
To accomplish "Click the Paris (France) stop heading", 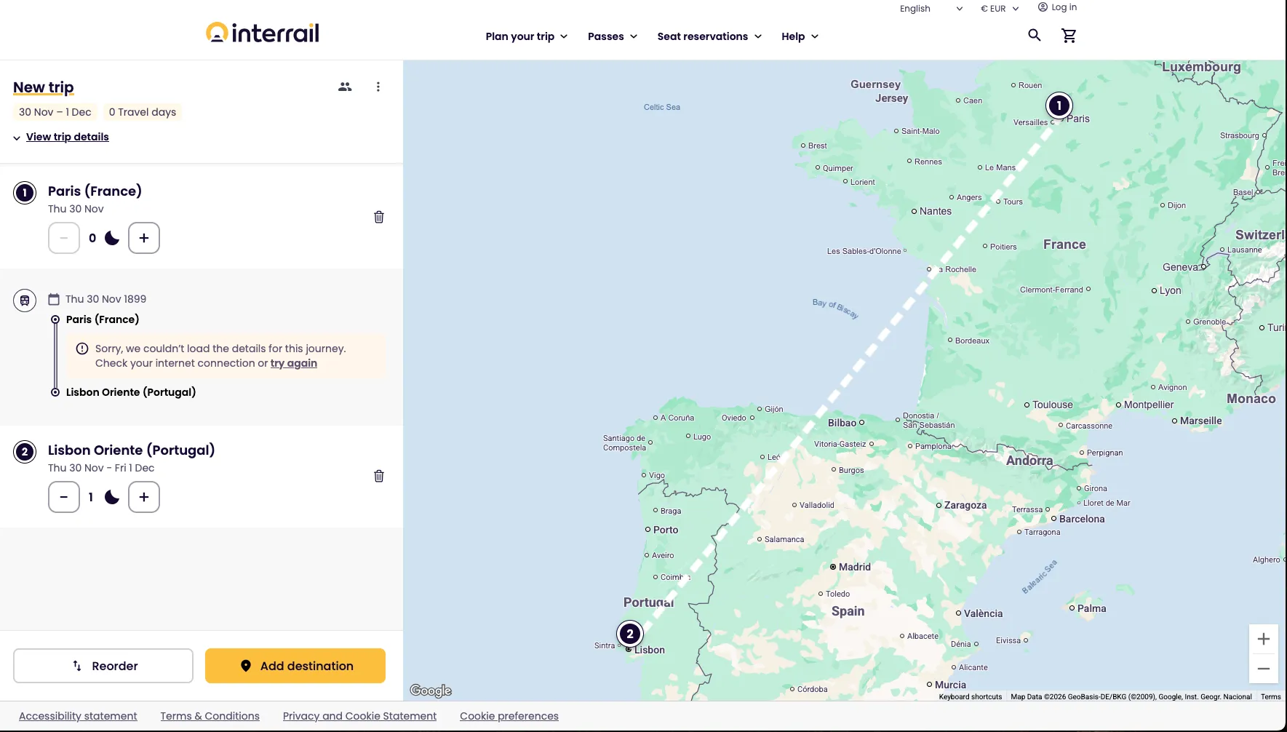I will 95,191.
